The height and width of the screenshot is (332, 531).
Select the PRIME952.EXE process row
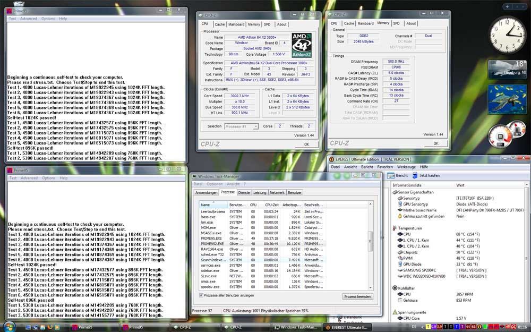click(x=263, y=244)
